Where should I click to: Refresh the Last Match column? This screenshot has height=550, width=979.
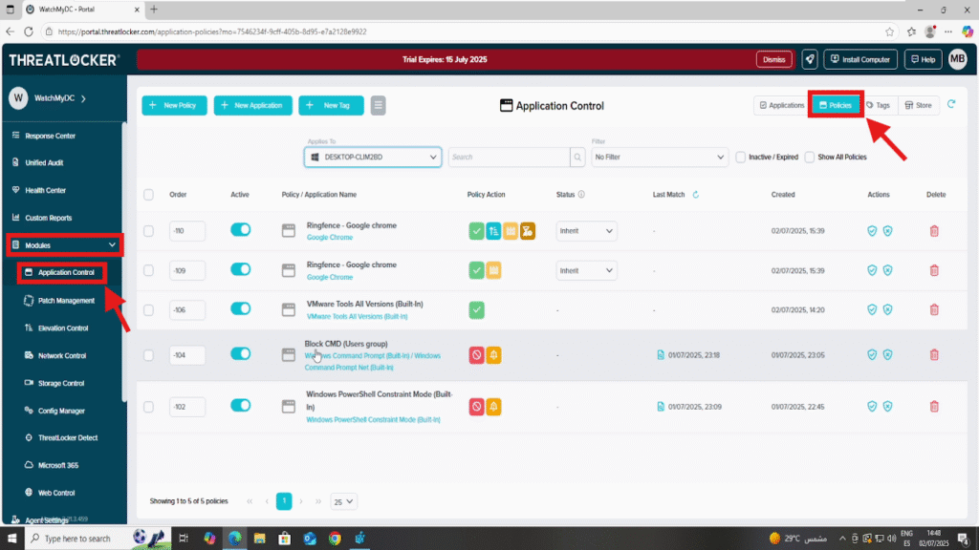(x=696, y=195)
